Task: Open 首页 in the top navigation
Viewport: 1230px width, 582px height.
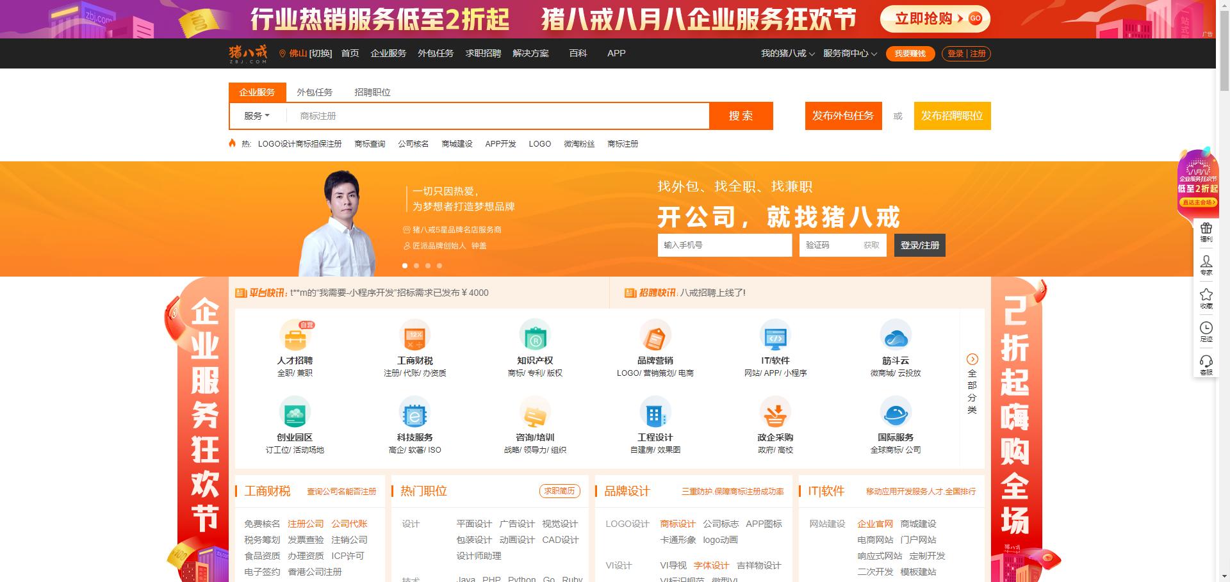Action: 350,54
